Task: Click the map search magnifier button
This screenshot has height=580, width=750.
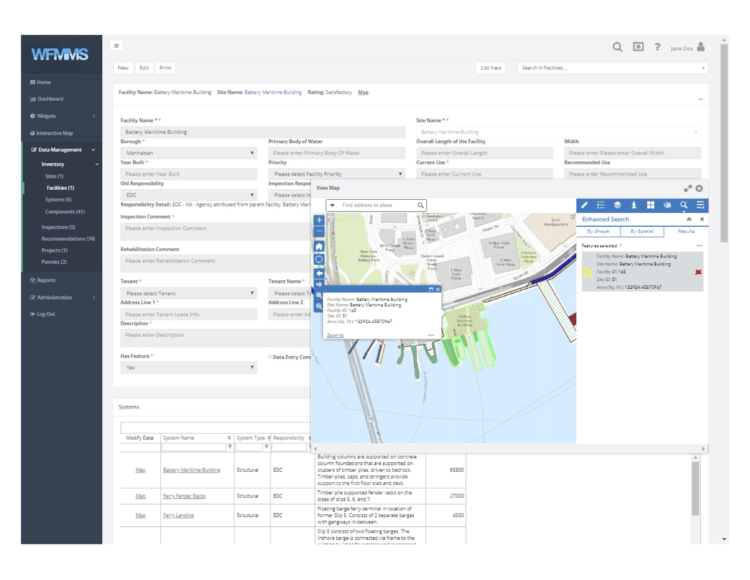Action: point(420,205)
